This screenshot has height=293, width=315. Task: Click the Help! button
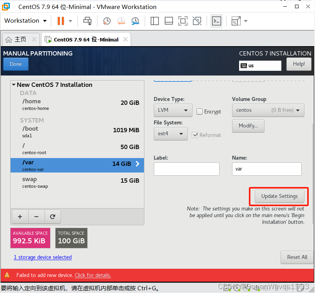[299, 64]
